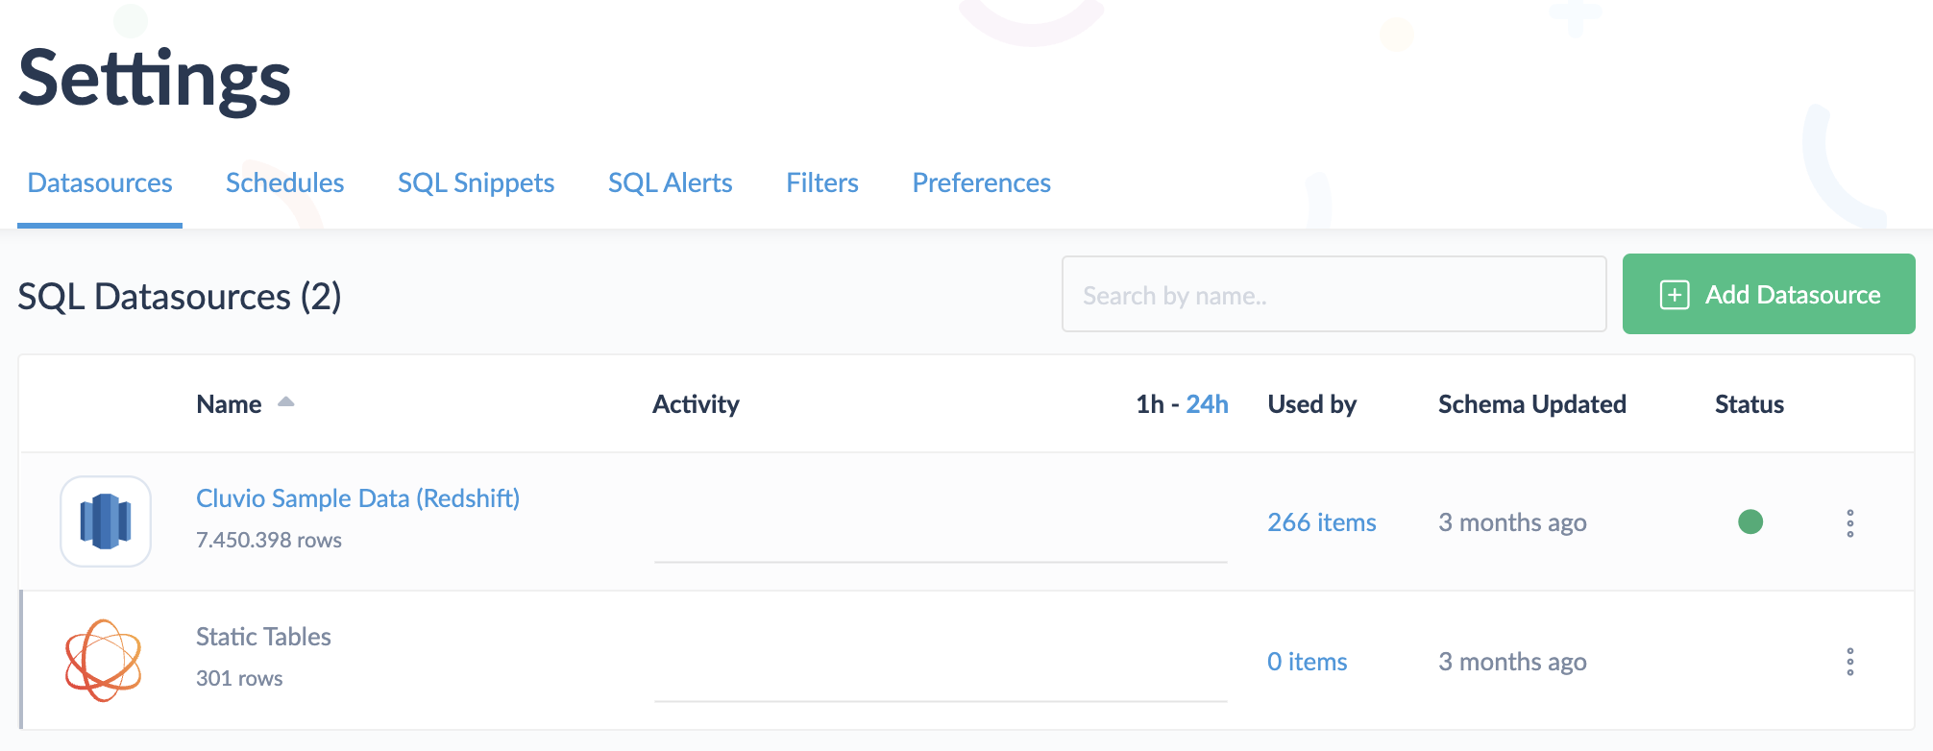Open Cluvio Sample Data (Redshift) link
1933x751 pixels.
(357, 498)
